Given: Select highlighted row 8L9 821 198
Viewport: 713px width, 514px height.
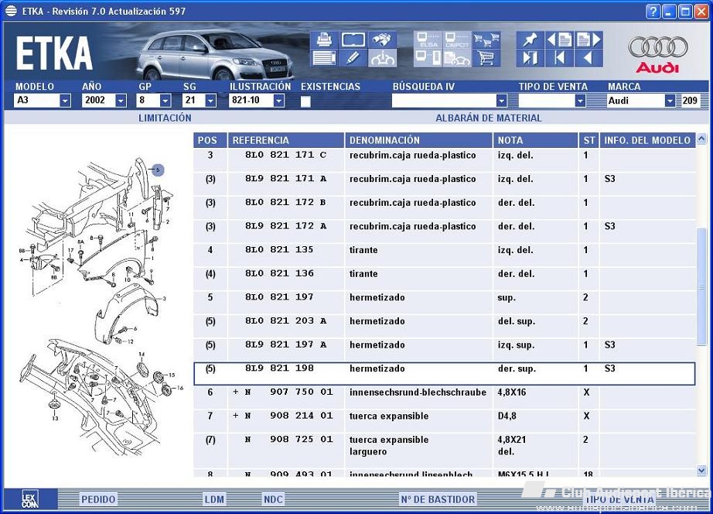Looking at the screenshot, I should click(x=444, y=373).
